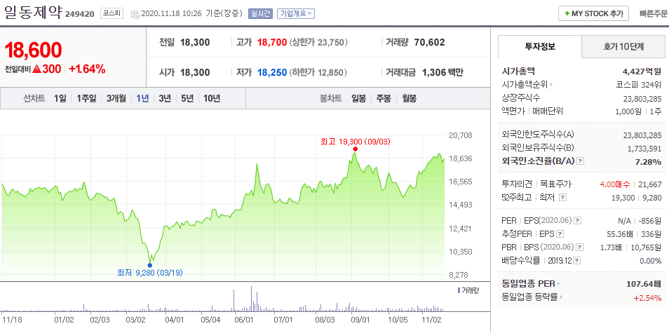This screenshot has height=333, width=669.
Task: Select the 1일 line chart period
Action: pyautogui.click(x=60, y=98)
